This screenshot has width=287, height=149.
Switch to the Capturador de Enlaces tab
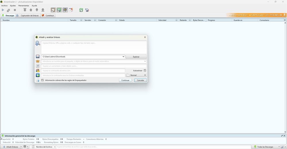pos(28,15)
